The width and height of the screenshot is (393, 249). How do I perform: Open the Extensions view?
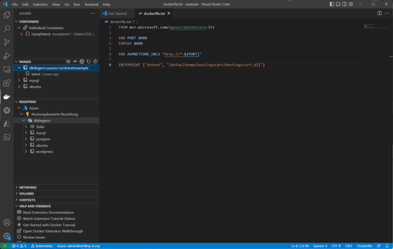7,83
